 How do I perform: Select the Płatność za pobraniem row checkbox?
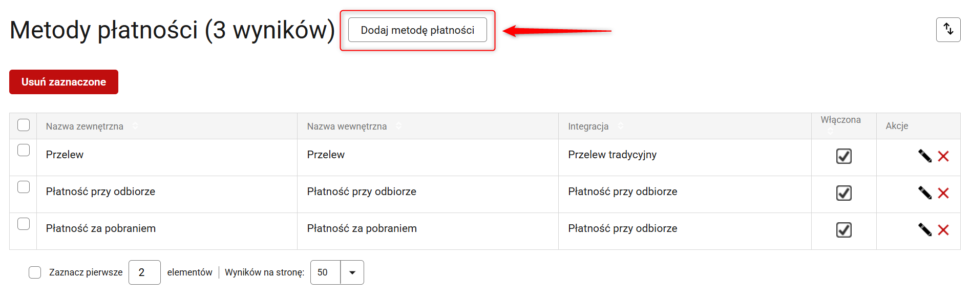click(24, 224)
